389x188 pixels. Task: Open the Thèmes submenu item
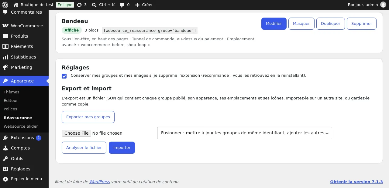(x=12, y=92)
